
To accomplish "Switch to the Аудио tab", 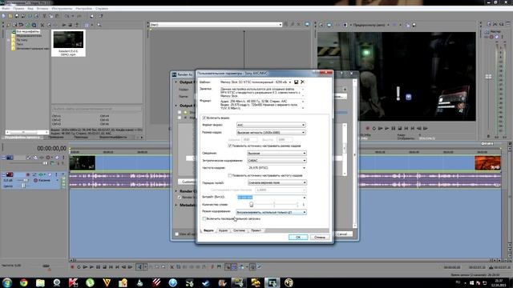I will (223, 230).
